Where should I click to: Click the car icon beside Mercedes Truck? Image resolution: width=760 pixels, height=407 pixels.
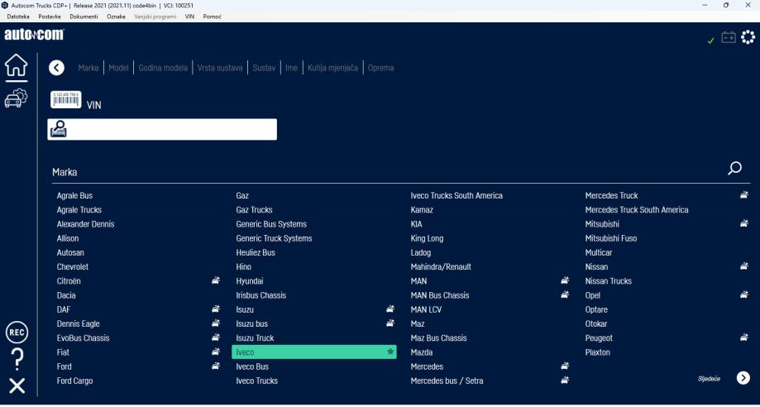point(744,195)
